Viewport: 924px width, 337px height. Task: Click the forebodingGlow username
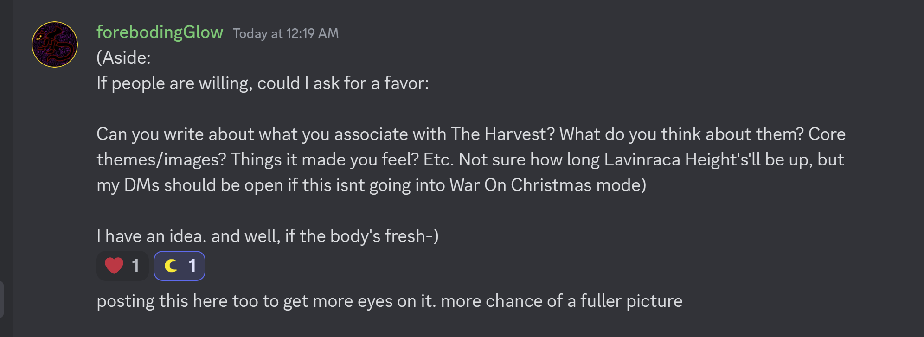click(x=160, y=32)
